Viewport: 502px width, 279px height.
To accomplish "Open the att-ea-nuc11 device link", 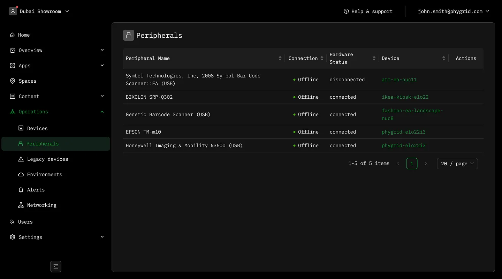I will [x=399, y=80].
